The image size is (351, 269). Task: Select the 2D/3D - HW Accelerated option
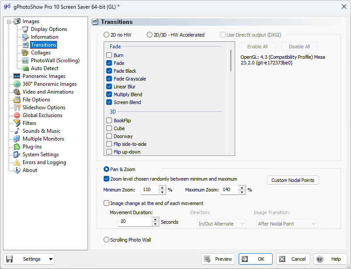tap(149, 35)
